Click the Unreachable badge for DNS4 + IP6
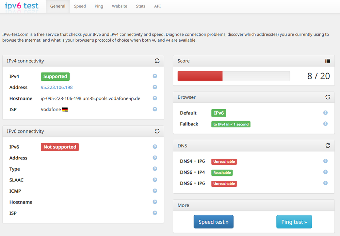The height and width of the screenshot is (236, 340). click(x=224, y=162)
